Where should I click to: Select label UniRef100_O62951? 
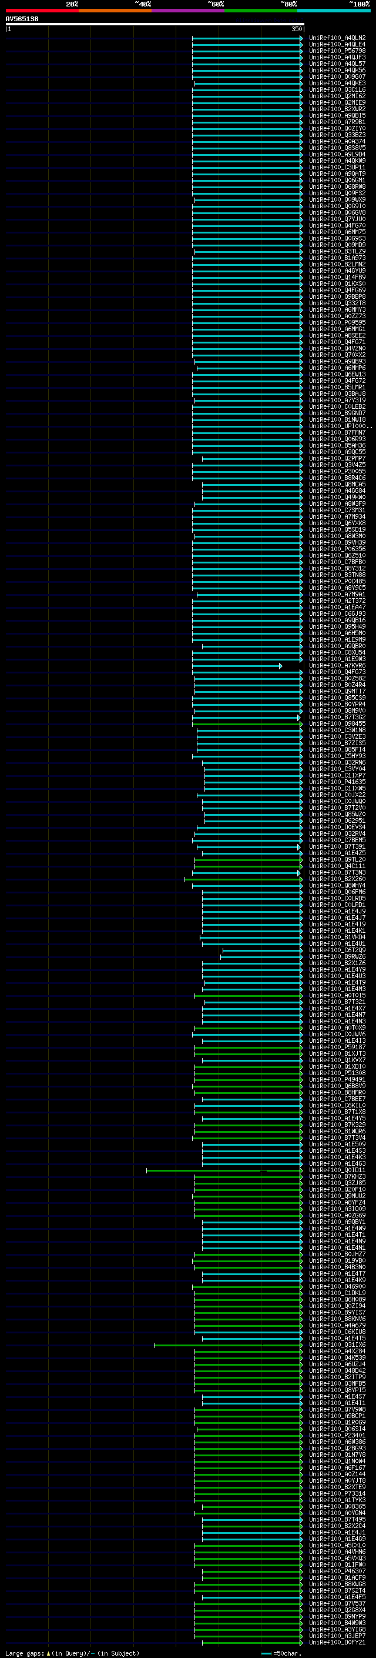(x=337, y=820)
